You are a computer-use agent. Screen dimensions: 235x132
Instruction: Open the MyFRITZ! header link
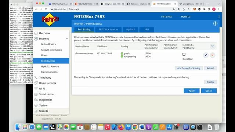tap(185, 16)
